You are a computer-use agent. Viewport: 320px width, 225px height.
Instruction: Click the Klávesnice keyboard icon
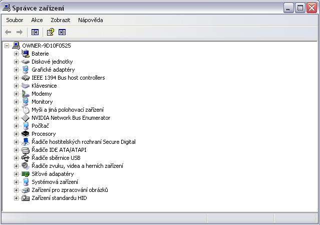pos(26,86)
